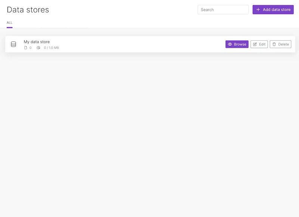Open My data store by its name
This screenshot has height=217, width=299.
tap(37, 41)
